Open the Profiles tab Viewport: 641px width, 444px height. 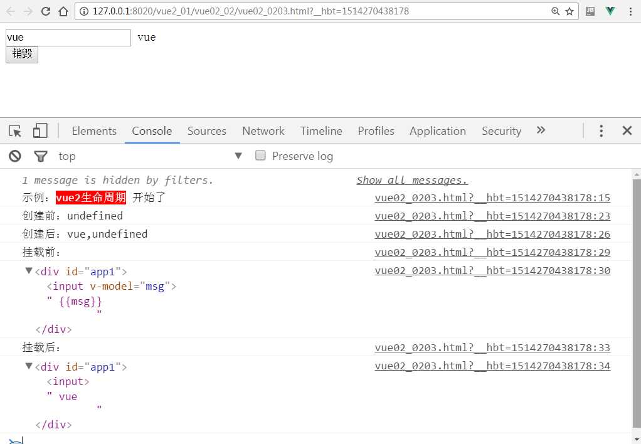[x=376, y=131]
